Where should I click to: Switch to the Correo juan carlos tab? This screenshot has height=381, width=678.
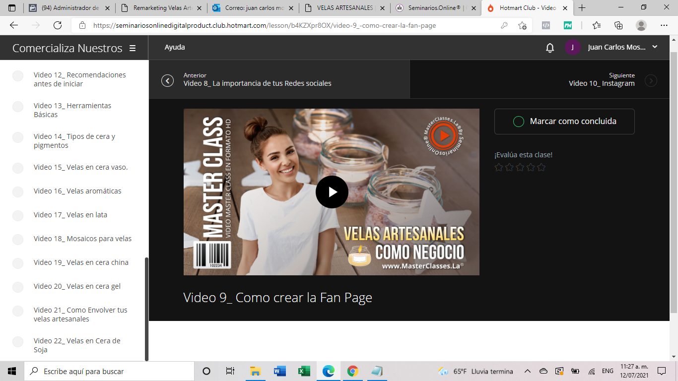[x=252, y=8]
